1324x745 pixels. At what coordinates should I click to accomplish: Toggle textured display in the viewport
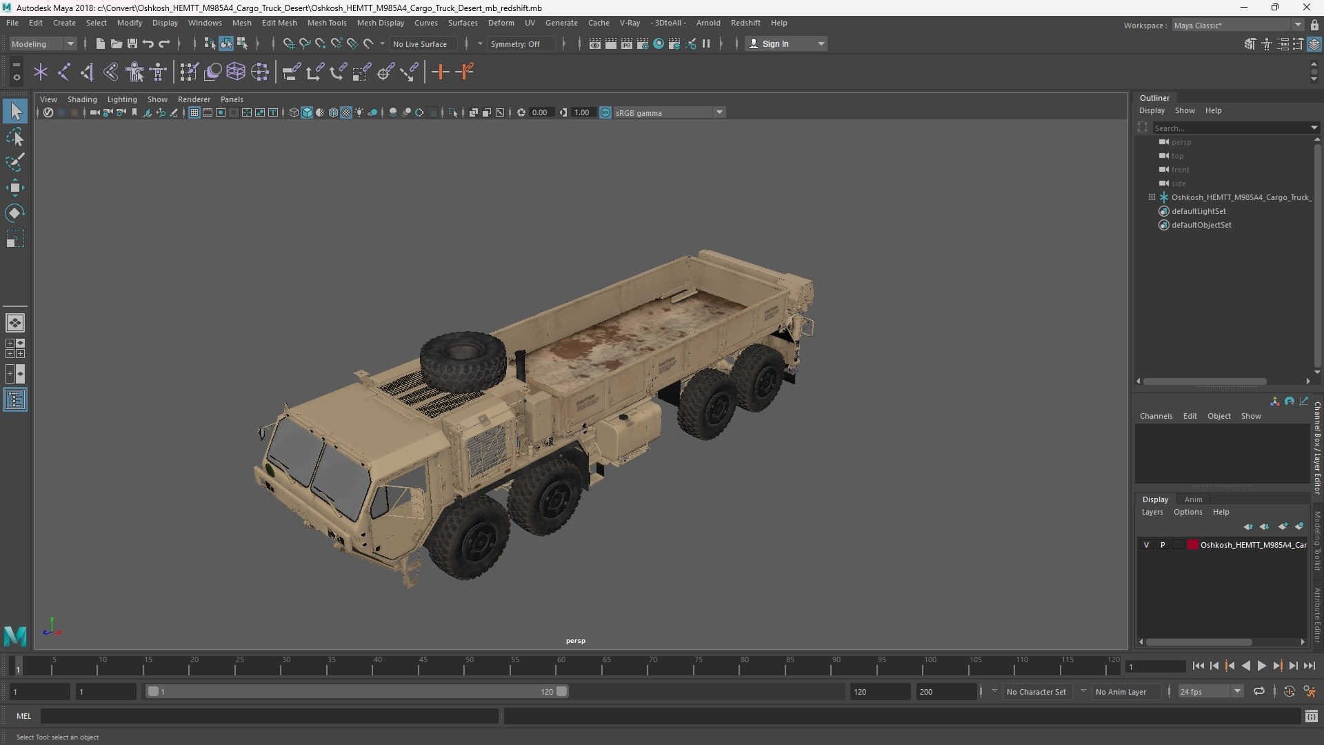[346, 112]
